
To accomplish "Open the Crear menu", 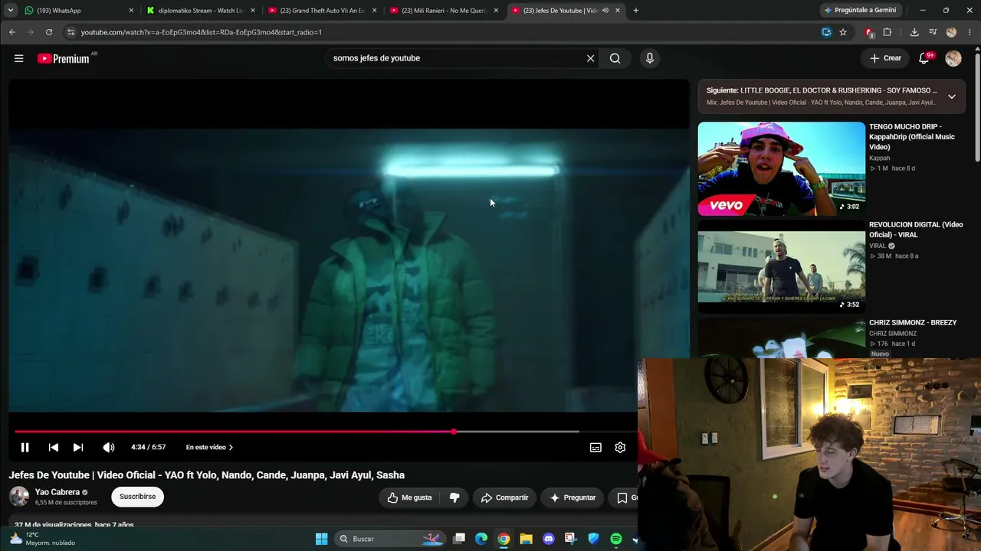I will 885,58.
